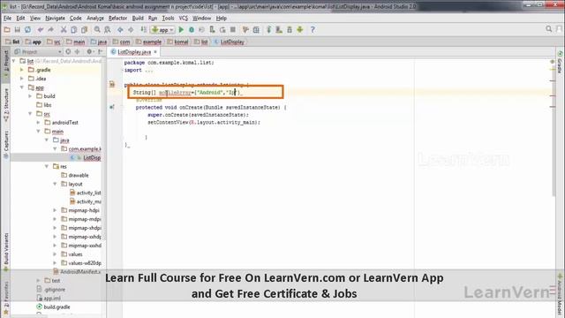This screenshot has width=565, height=318.
Task: Click the Save All toolbar icon
Action: [18, 30]
